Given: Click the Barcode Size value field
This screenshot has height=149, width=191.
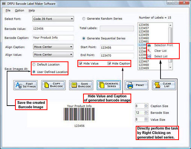Looking at the screenshot, I should point(140,113).
